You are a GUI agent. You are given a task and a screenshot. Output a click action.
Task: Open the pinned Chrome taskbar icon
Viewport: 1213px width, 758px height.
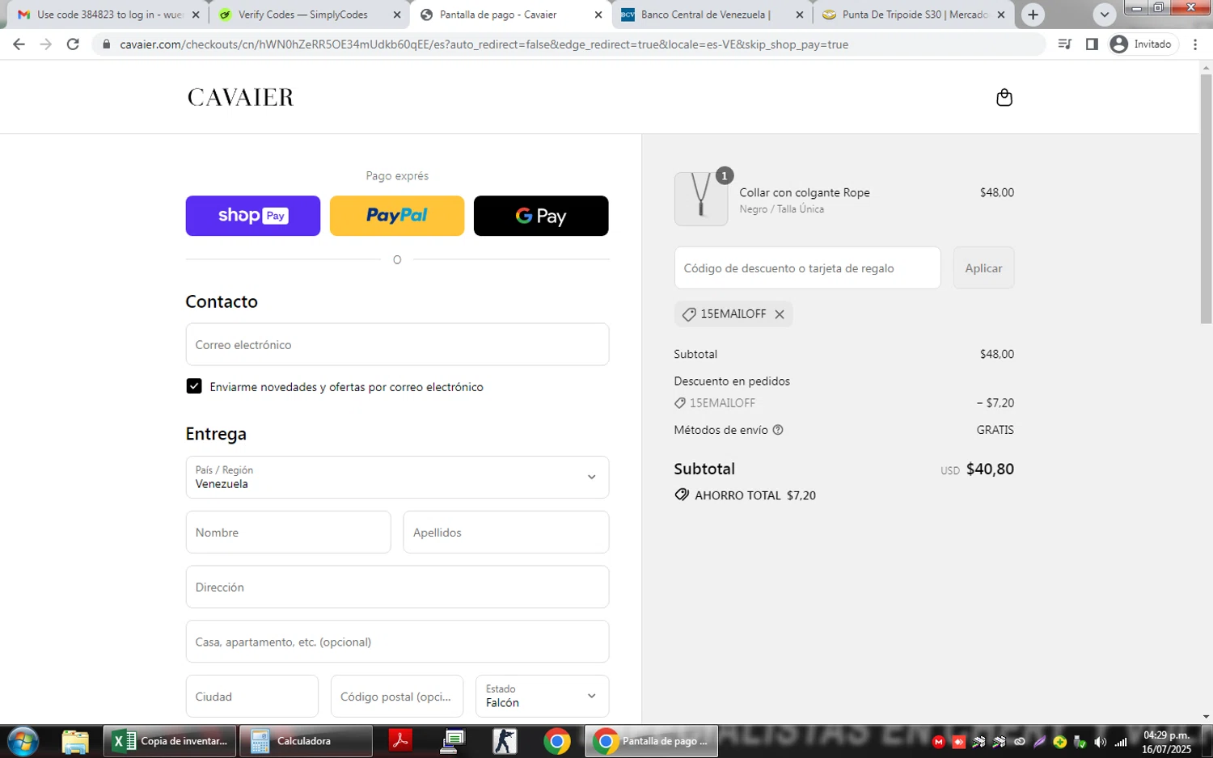point(557,741)
